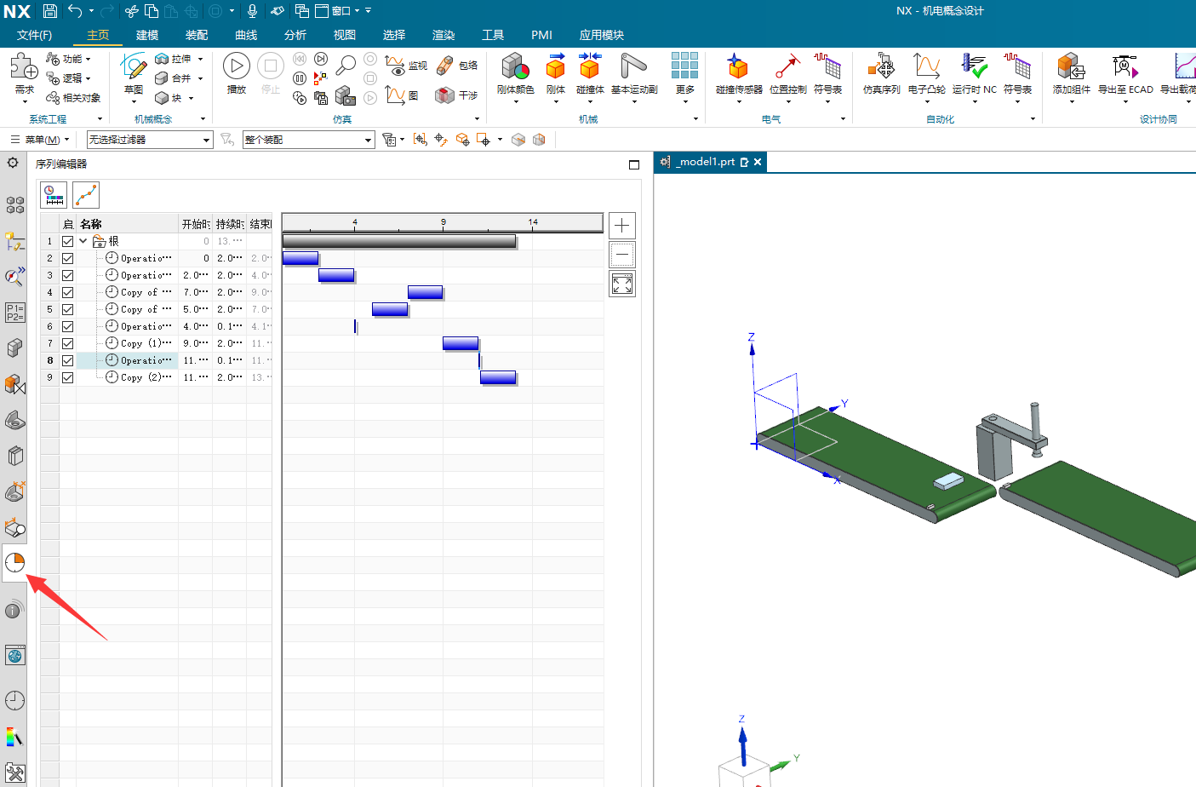Toggle the checkbox in sequence row 7
Viewport: 1196px width, 787px height.
[67, 343]
